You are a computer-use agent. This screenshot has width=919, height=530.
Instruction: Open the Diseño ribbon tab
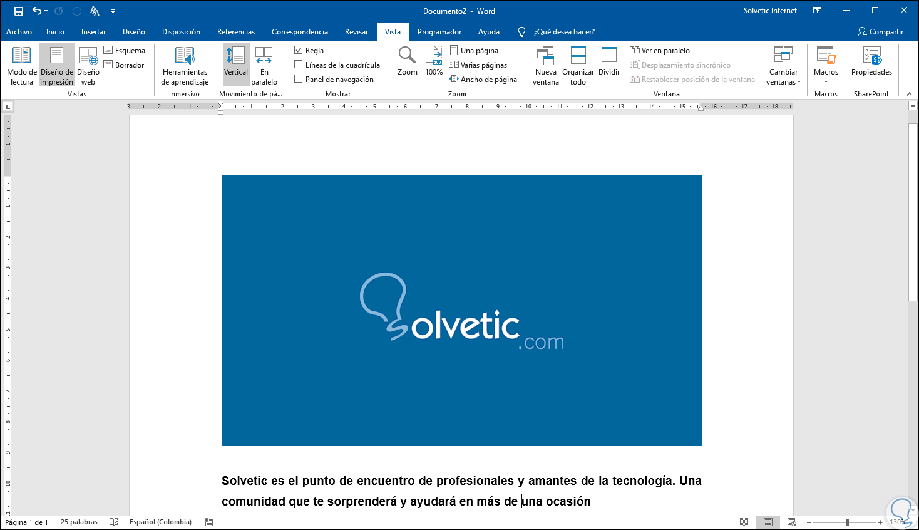[x=134, y=32]
